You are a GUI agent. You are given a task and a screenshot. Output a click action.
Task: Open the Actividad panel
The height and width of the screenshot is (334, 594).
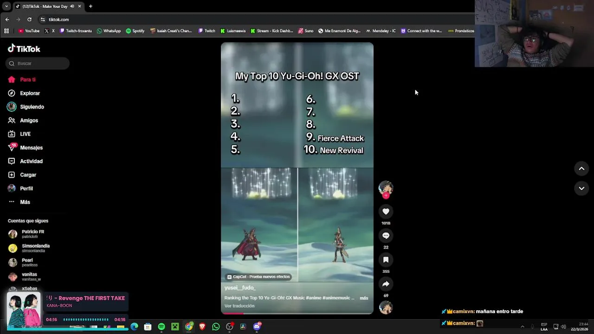pyautogui.click(x=25, y=161)
